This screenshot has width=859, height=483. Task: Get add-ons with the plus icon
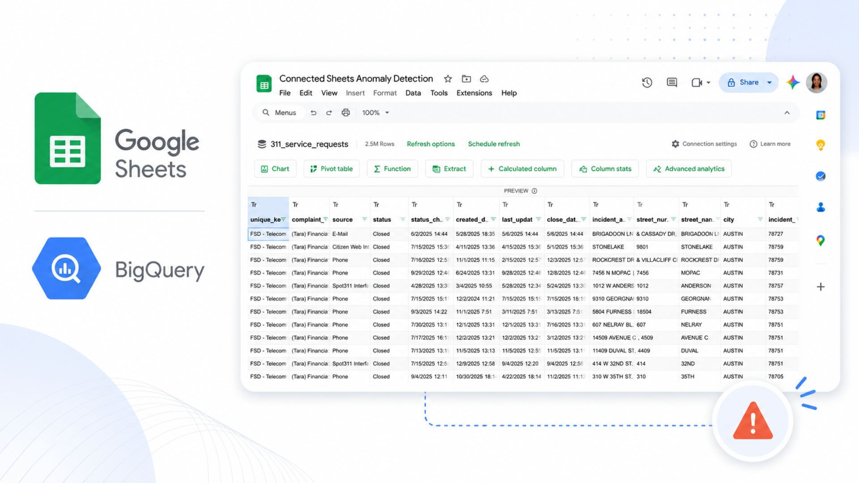coord(821,287)
